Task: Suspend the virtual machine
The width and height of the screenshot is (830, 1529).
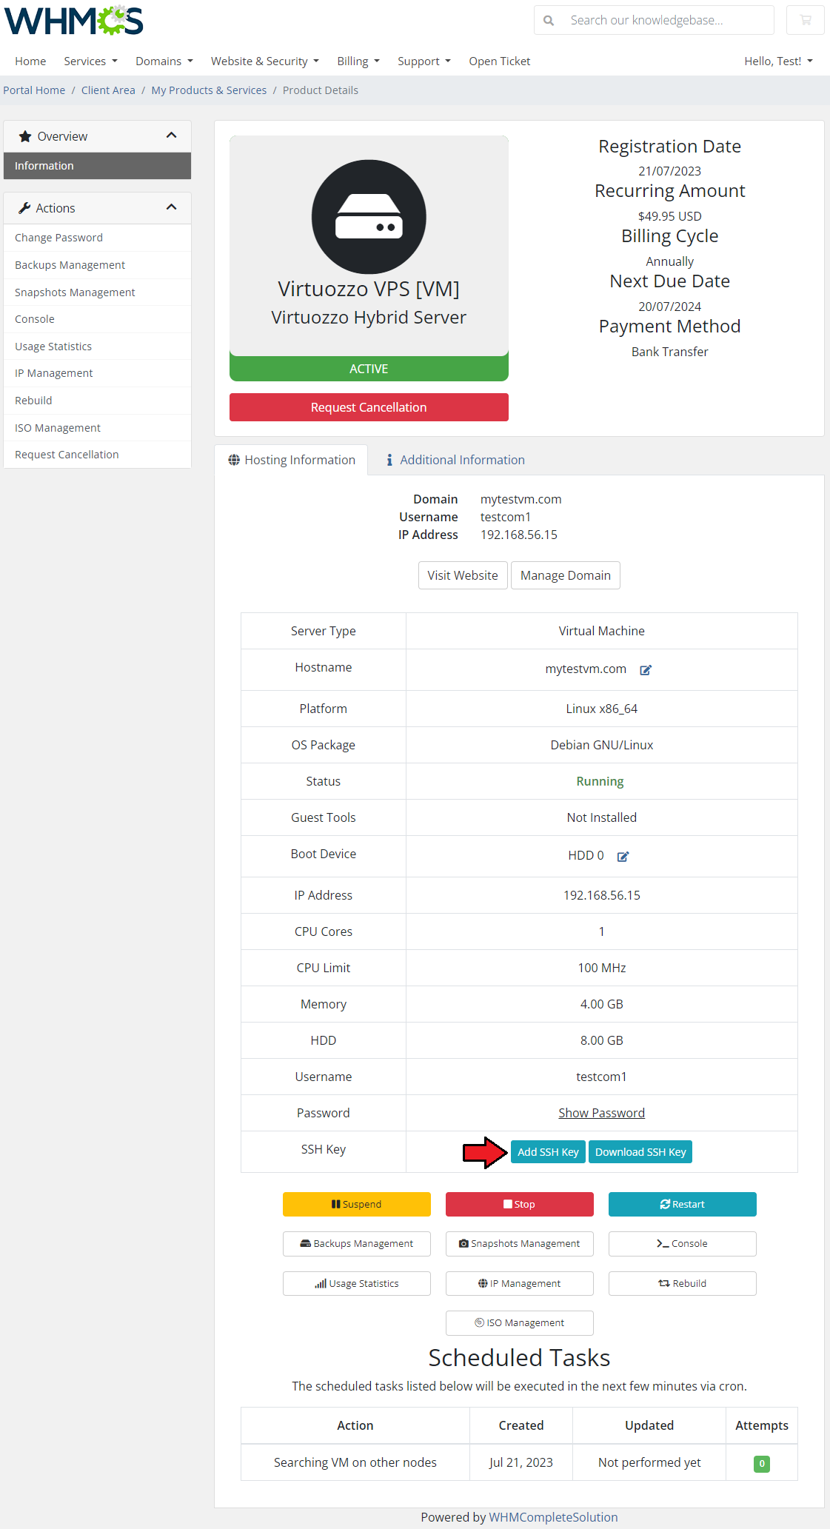Action: [357, 1204]
